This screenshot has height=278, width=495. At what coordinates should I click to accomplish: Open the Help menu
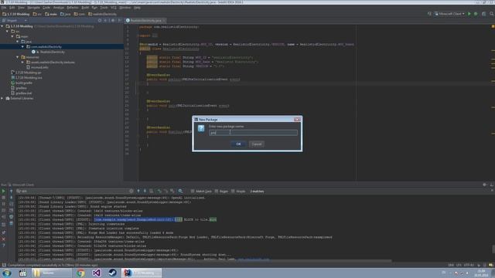(x=137, y=7)
